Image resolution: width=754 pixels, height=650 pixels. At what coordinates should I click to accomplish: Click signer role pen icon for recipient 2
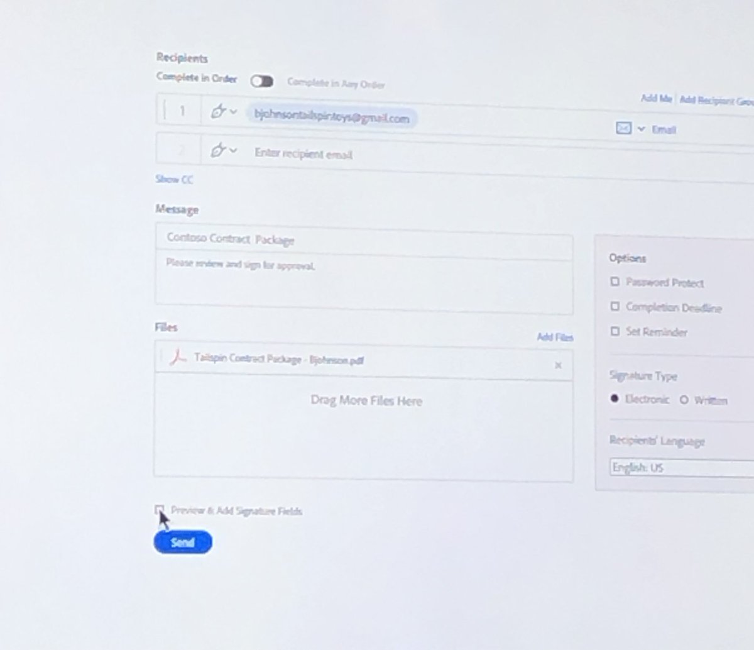tap(218, 151)
